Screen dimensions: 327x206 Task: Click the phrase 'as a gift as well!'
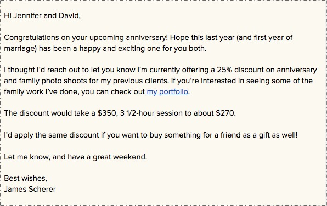[x=270, y=135]
